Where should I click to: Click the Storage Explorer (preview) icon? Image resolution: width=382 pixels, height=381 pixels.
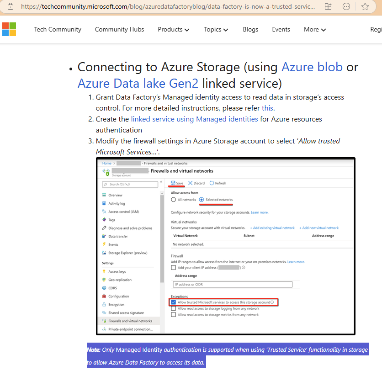click(104, 253)
